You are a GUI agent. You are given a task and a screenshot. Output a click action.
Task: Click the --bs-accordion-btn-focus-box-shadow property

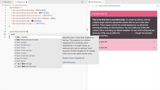pos(30,18)
